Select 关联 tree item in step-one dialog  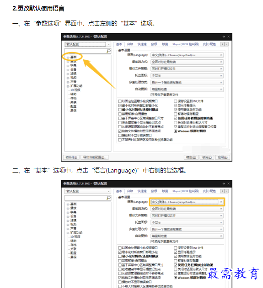point(73,102)
